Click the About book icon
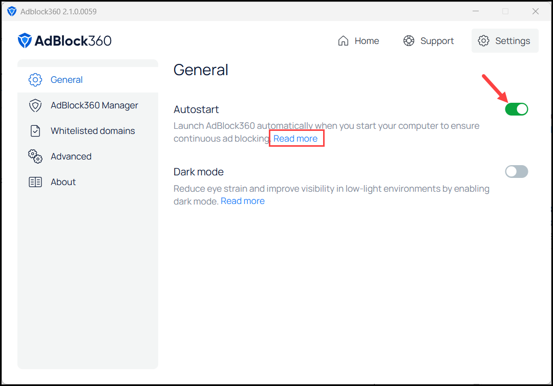The image size is (553, 386). click(35, 182)
